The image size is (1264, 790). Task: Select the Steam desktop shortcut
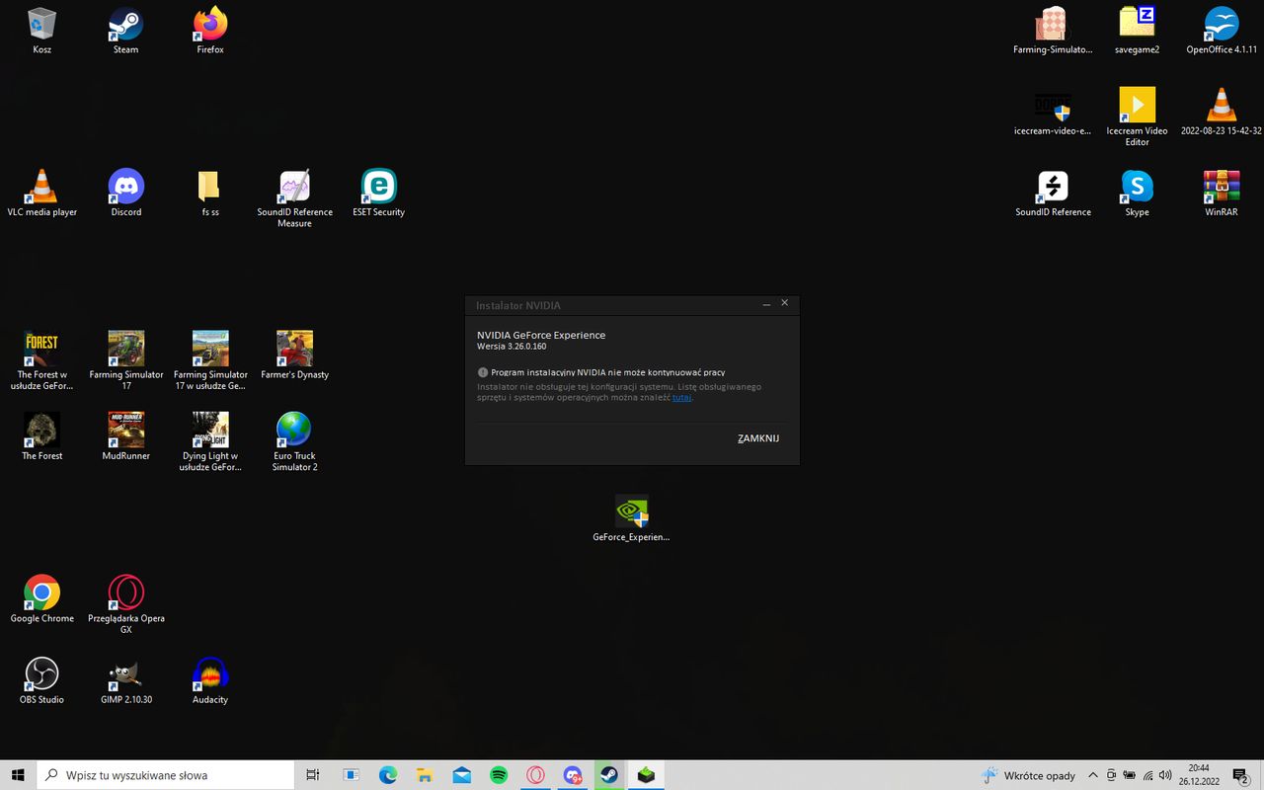pos(125,31)
